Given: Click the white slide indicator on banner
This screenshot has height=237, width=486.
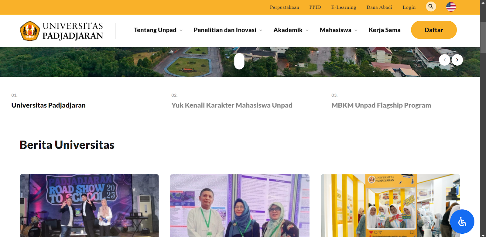Looking at the screenshot, I should 239,61.
